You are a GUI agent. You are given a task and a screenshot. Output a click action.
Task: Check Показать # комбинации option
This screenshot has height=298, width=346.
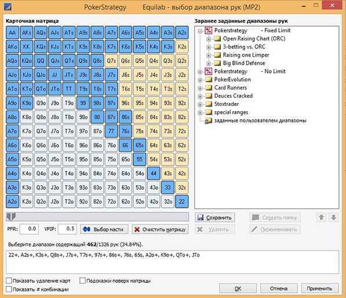tap(9, 289)
